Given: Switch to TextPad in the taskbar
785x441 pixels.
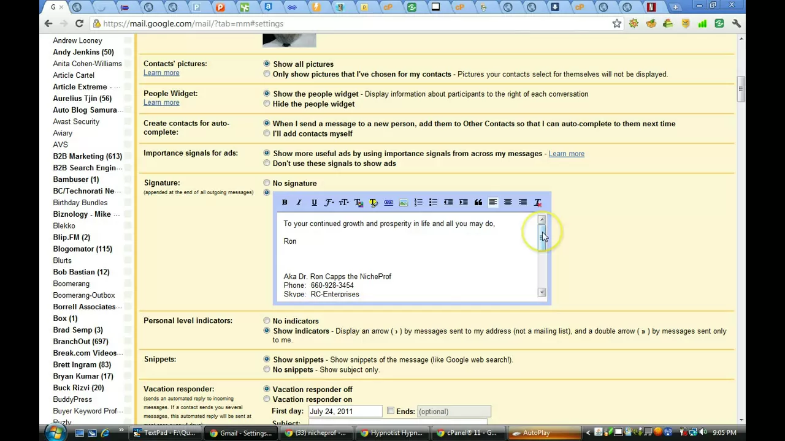Looking at the screenshot, I should point(166,433).
